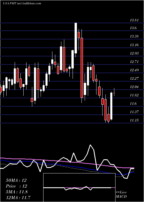
Task: Select the tallest white candle peaking at 13.81
Action: [x=76, y=38]
